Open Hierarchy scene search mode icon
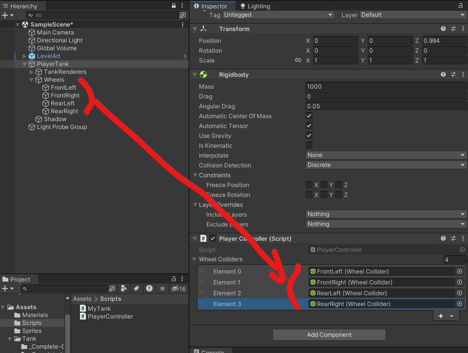Screen dimensions: 468x353 click(182, 15)
